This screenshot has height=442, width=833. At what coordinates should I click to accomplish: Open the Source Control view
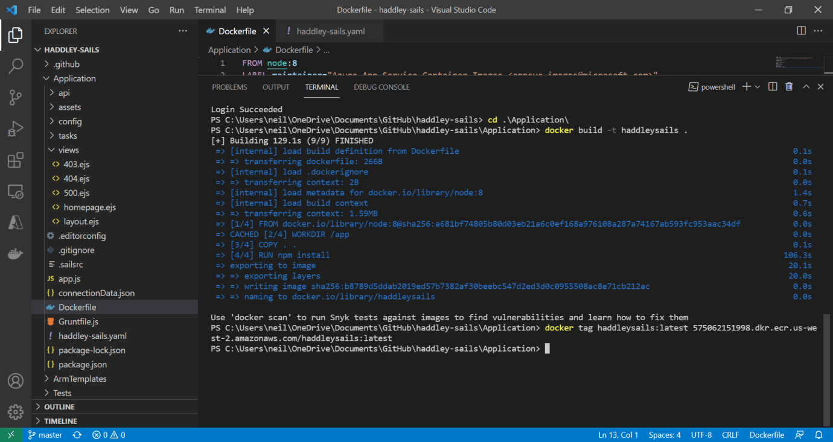point(16,97)
